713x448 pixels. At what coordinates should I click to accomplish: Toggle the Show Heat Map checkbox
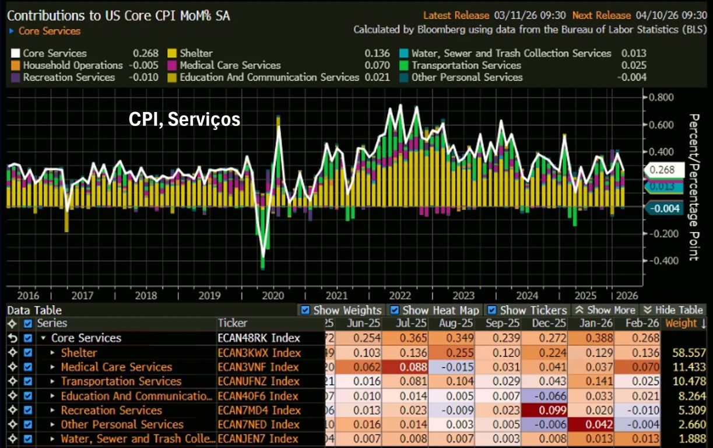394,310
